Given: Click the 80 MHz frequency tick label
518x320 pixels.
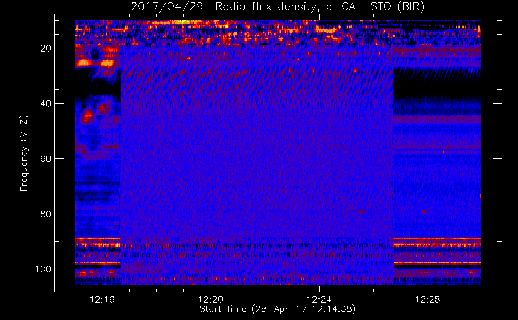Looking at the screenshot, I should pyautogui.click(x=46, y=214).
